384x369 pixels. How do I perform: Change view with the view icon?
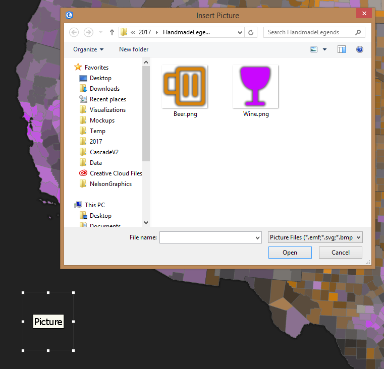coord(314,49)
